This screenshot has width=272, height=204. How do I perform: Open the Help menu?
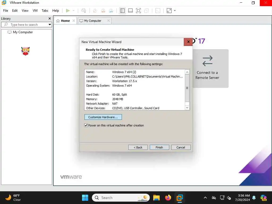(x=56, y=11)
